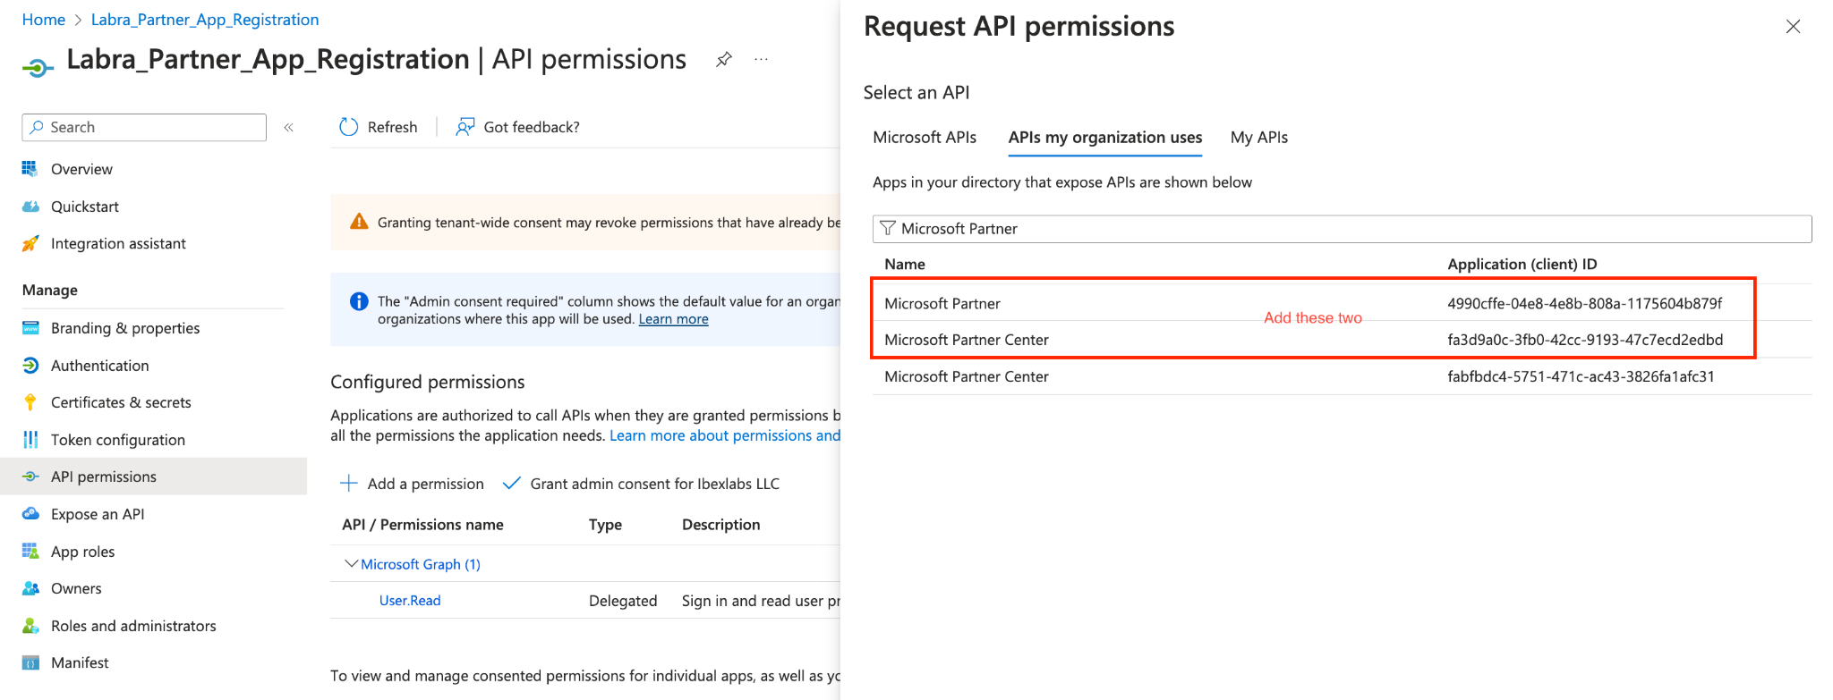Click the Manifest icon
1833x700 pixels.
pos(30,662)
